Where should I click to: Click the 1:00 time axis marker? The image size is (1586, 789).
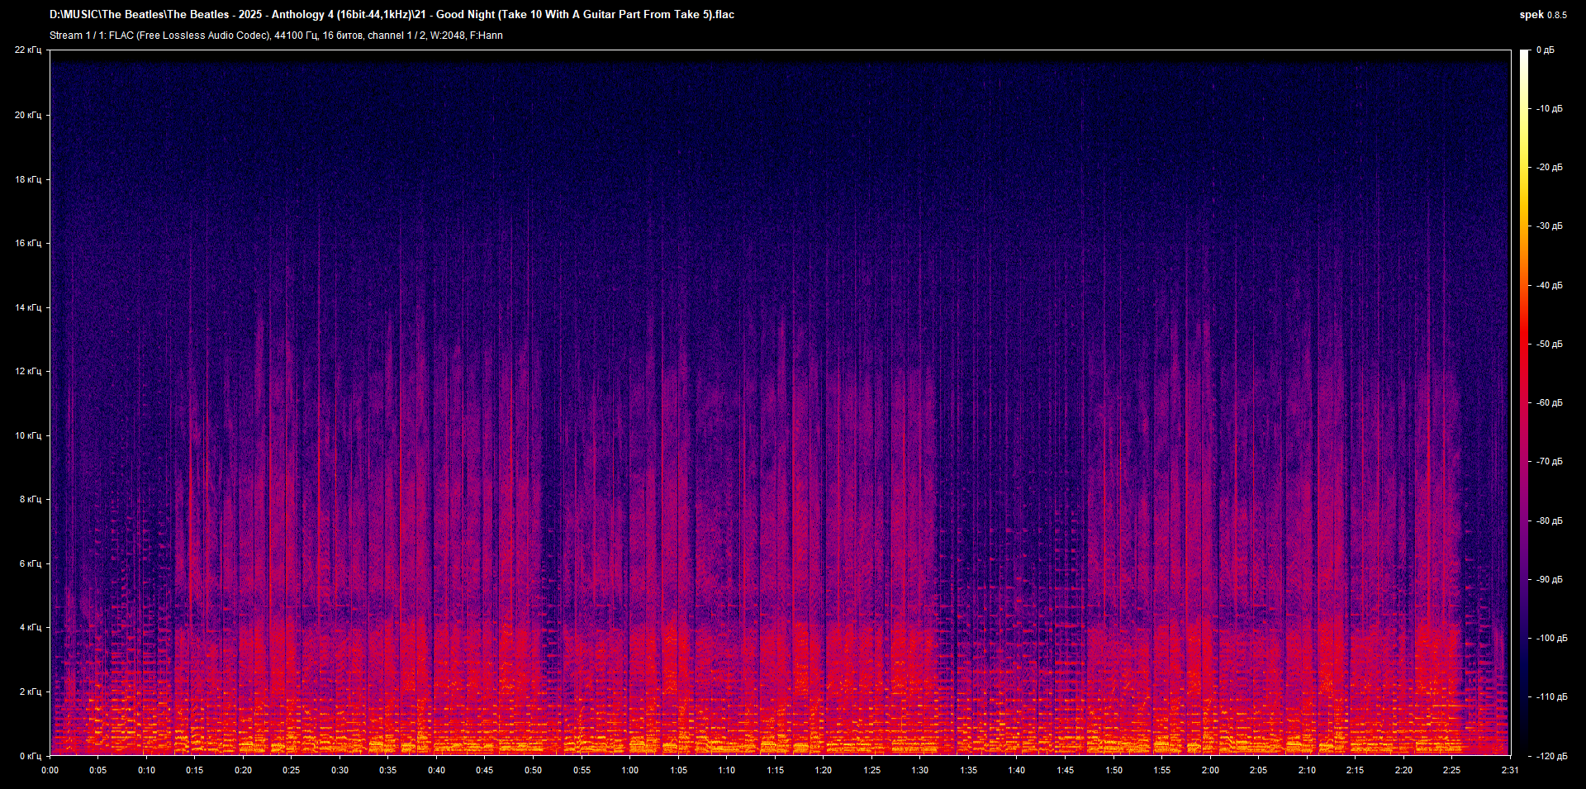coord(629,770)
